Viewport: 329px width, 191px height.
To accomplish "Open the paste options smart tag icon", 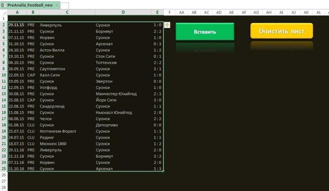I will pos(167,25).
